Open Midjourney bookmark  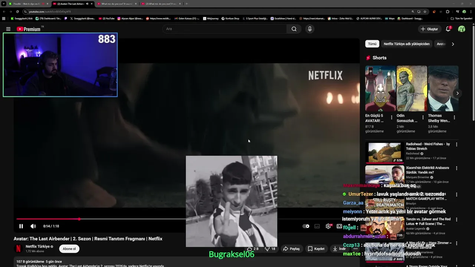(211, 19)
